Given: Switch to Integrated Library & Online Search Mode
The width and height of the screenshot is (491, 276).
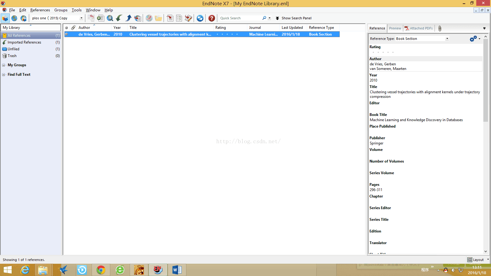Looking at the screenshot, I should (x=24, y=18).
